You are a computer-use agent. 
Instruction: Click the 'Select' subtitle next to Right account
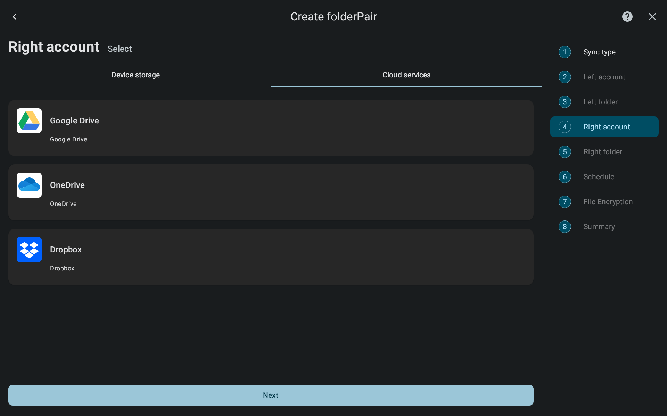click(x=120, y=49)
